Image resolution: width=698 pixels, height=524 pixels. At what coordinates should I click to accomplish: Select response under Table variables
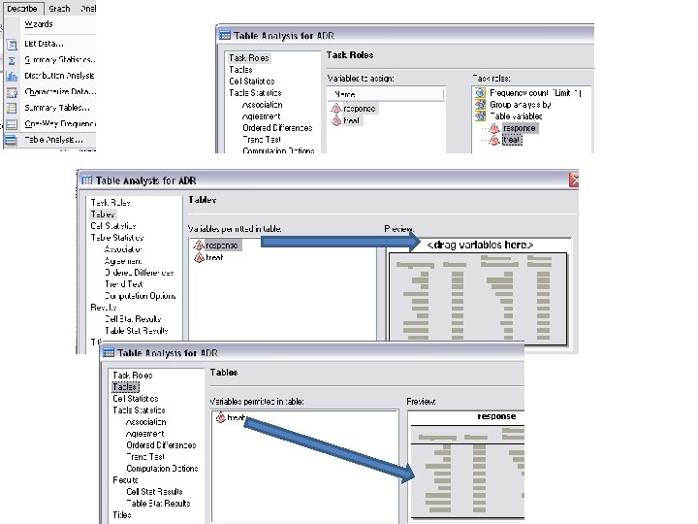(x=520, y=128)
